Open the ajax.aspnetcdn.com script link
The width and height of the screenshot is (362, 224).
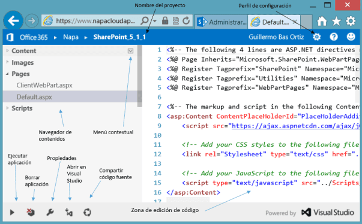[295, 126]
